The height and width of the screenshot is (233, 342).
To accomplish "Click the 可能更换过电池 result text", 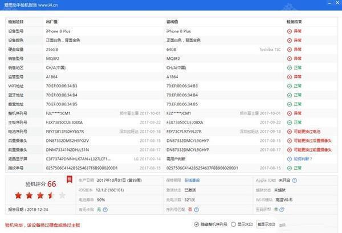I will [307, 132].
